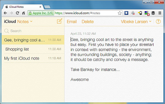Open the My first iCloud note entry

(x=33, y=58)
